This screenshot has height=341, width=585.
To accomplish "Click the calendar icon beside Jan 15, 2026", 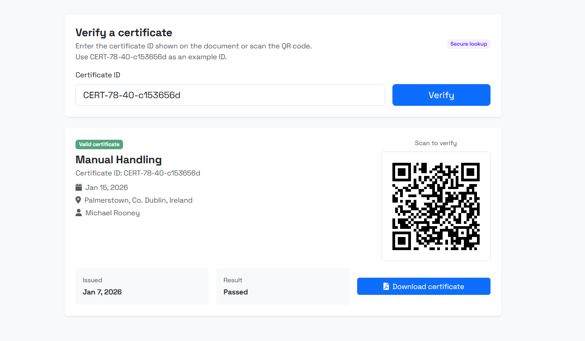I will tap(78, 187).
